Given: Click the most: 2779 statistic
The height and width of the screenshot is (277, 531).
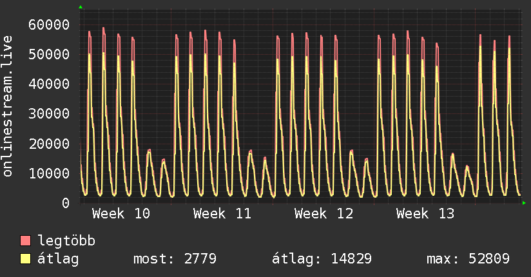Looking at the screenshot, I should (174, 259).
